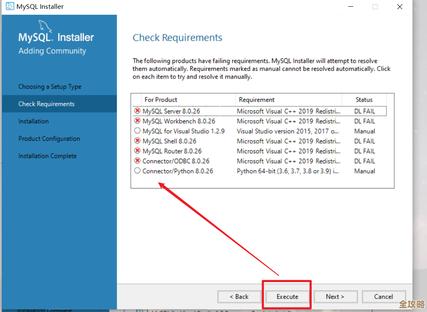The height and width of the screenshot is (312, 427).
Task: Select the circle beside MySQL for Visual Studio 1.2.9
Action: click(137, 131)
